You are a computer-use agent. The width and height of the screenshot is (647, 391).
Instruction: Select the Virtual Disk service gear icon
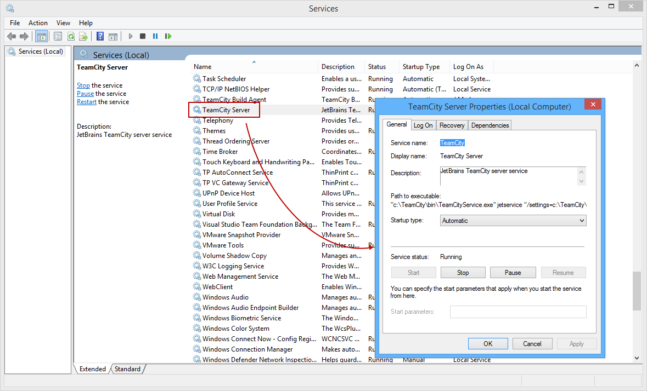click(197, 214)
